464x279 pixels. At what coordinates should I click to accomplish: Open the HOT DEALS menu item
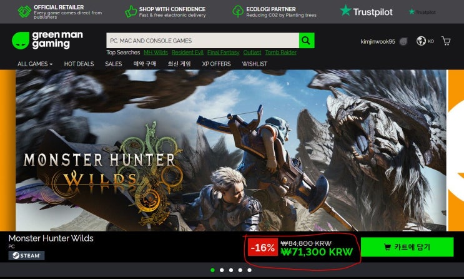79,64
